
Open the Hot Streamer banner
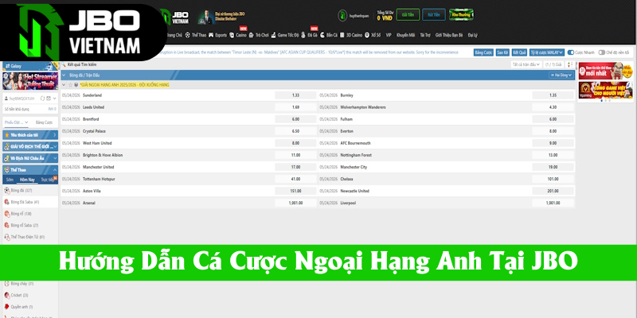point(30,81)
